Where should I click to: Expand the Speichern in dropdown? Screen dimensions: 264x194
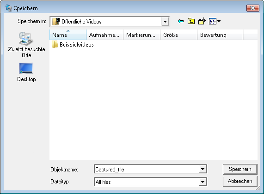[x=165, y=22]
